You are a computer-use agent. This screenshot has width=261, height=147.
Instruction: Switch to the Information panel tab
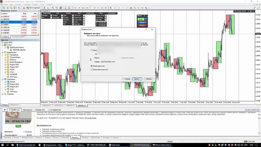pyautogui.click(x=112, y=13)
